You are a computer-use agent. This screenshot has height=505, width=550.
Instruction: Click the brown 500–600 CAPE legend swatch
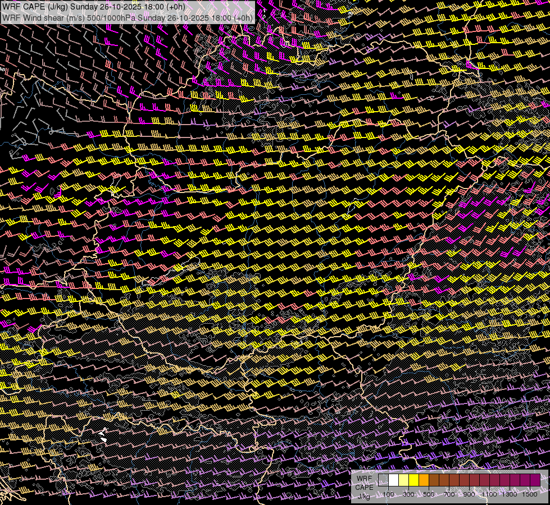coord(434,480)
